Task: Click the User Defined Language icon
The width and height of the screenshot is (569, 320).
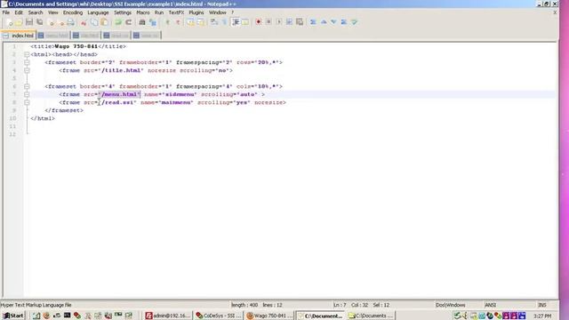Action: point(245,22)
